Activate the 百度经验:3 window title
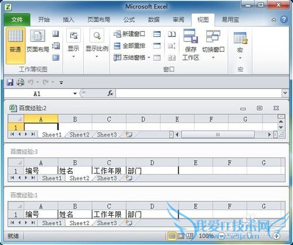Image resolution: width=293 pixels, height=245 pixels. 24,152
